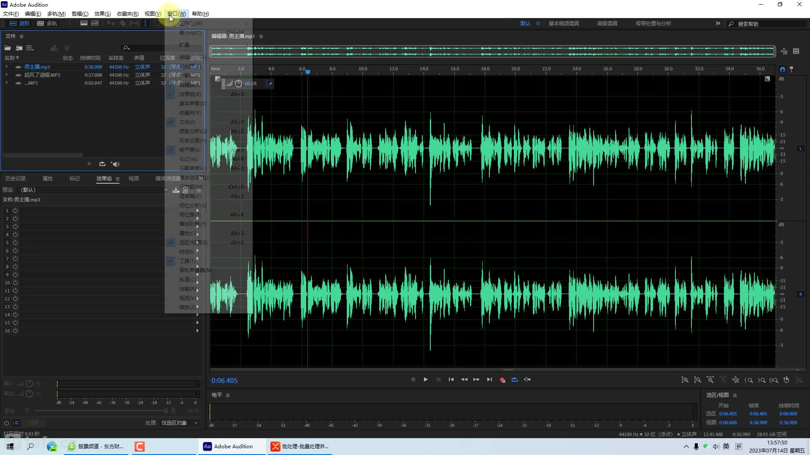Click the Files panel loop playback icon

pos(102,164)
